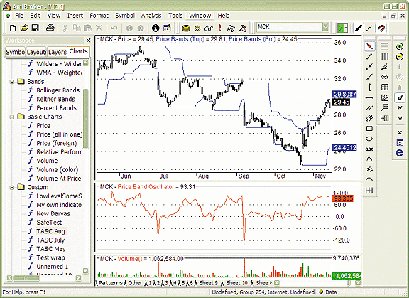Open the Analysis menu
Image resolution: width=409 pixels, height=298 pixels.
pos(151,16)
